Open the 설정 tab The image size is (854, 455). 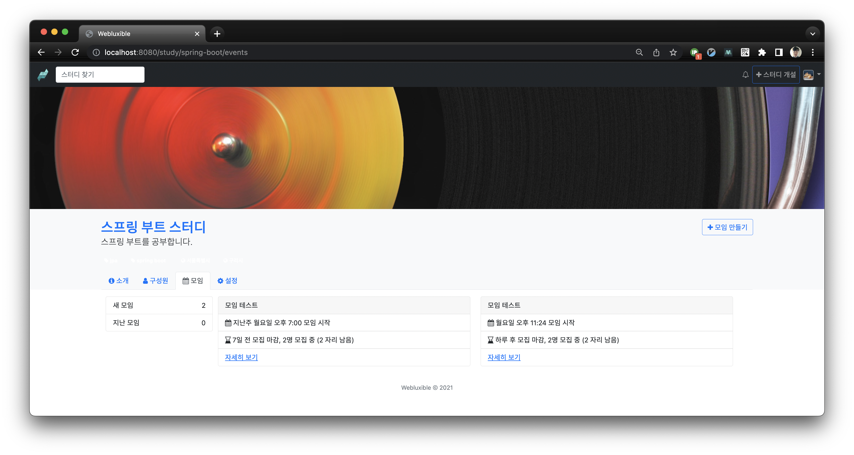coord(227,281)
